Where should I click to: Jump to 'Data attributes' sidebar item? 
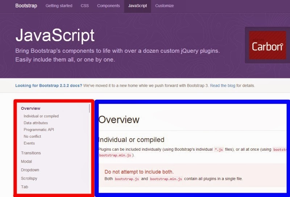click(36, 123)
